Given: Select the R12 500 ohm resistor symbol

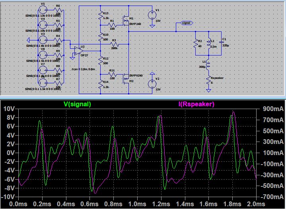Looking at the screenshot, I should click(101, 61).
